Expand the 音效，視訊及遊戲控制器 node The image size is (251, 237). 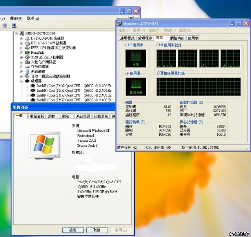coord(22,76)
